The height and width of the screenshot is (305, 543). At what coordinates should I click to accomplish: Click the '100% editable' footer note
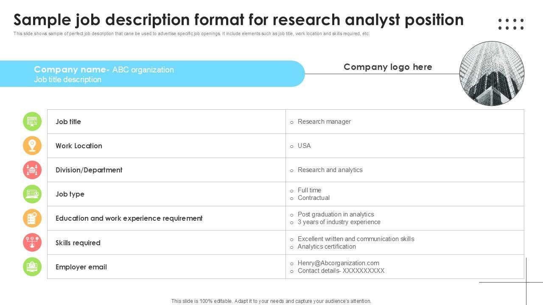271,301
